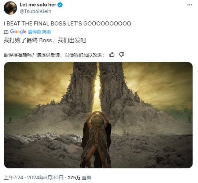This screenshot has width=198, height=183.
Task: Click the 上午7:24 timestamp link
Action: tap(14, 177)
